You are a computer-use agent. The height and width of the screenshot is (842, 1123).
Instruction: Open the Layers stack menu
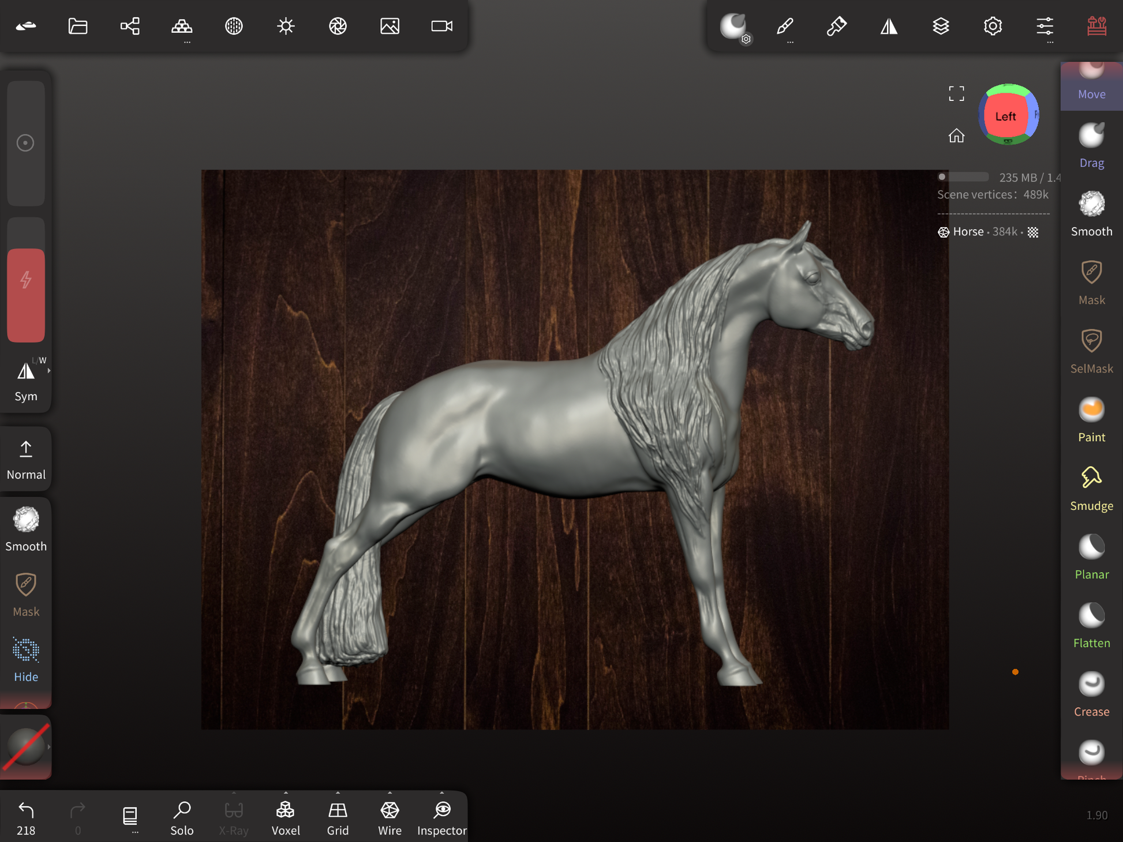coord(941,26)
